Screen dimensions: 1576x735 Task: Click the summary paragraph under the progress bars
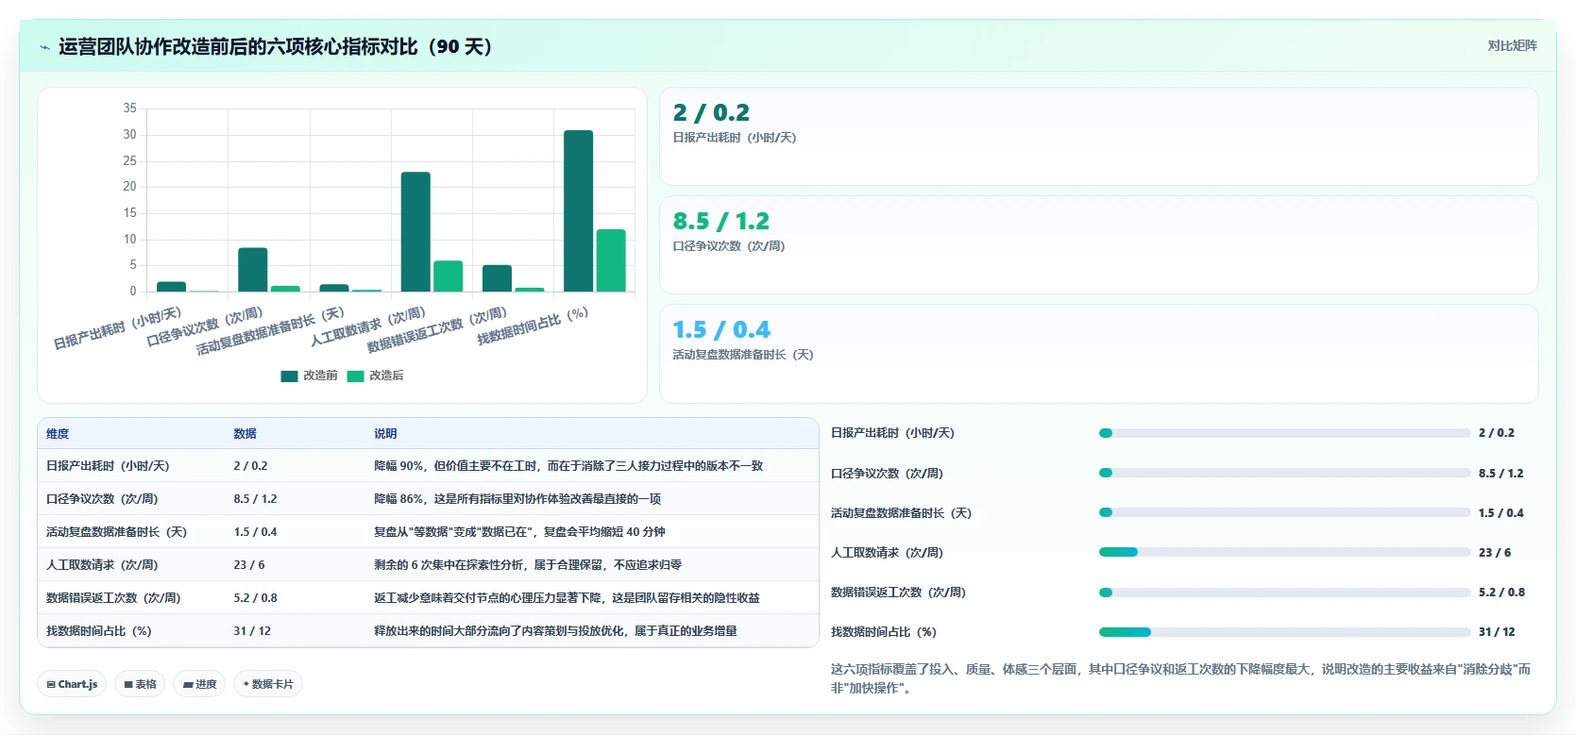(x=1180, y=678)
